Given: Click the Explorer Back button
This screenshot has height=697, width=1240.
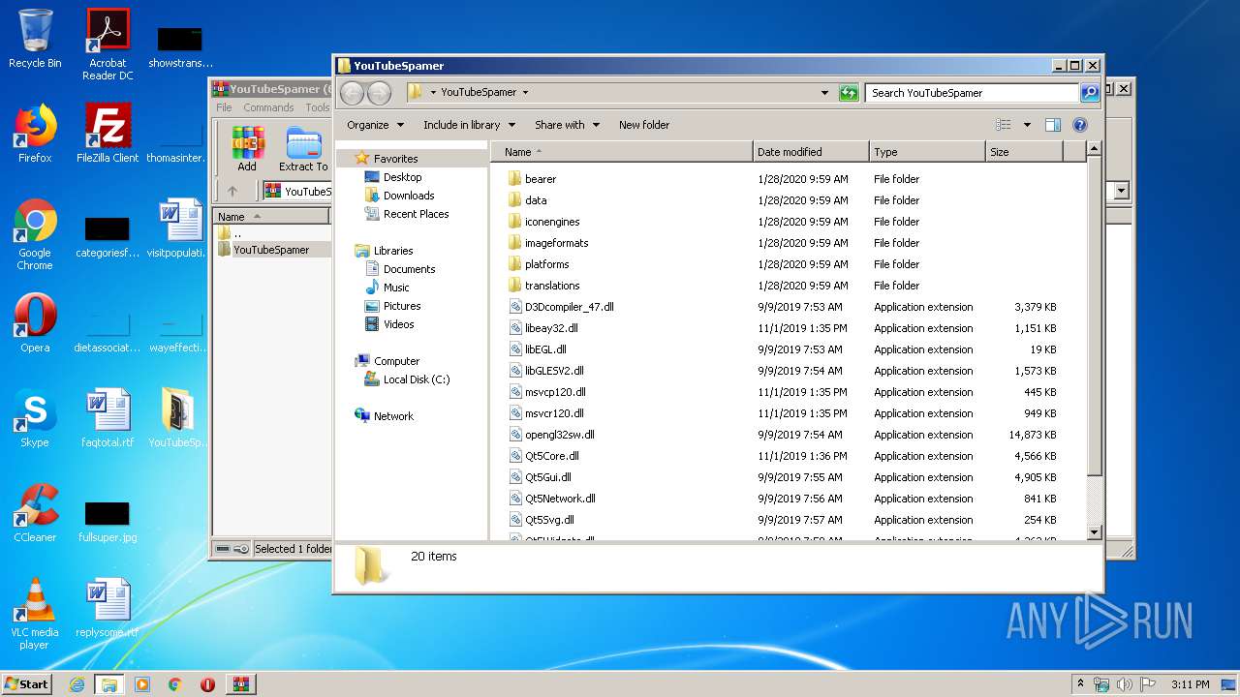Looking at the screenshot, I should point(352,93).
